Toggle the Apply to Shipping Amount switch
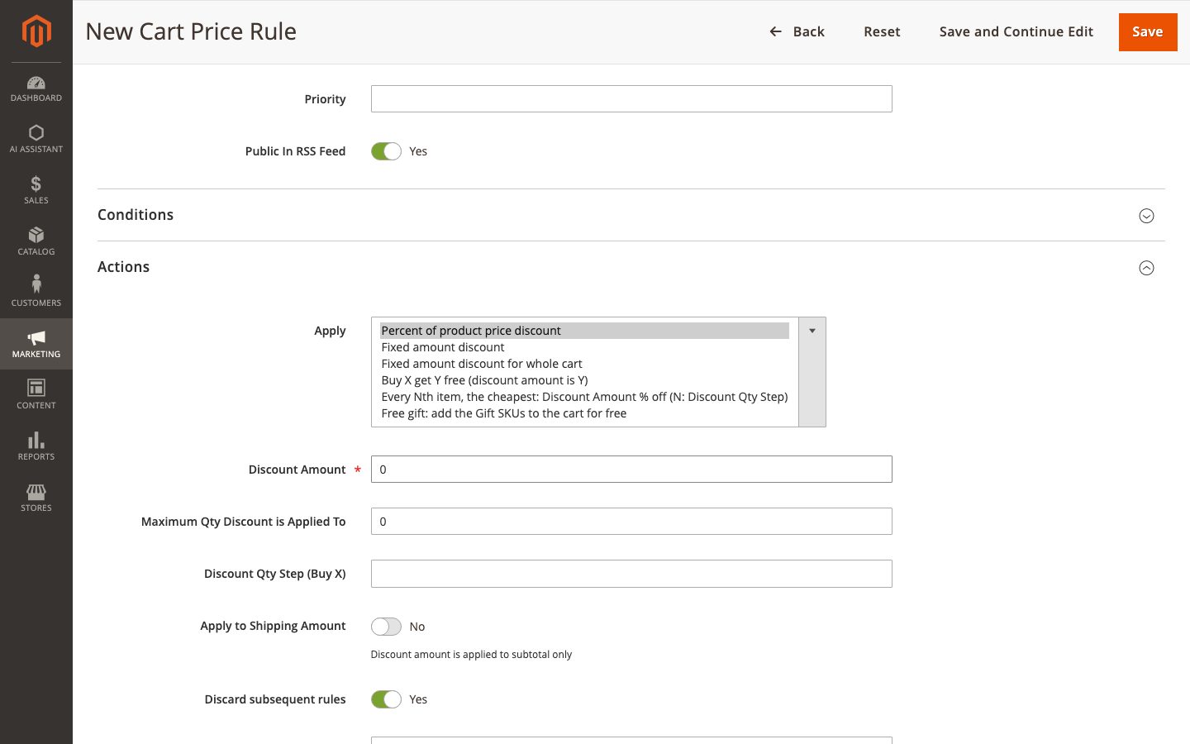 coord(386,627)
